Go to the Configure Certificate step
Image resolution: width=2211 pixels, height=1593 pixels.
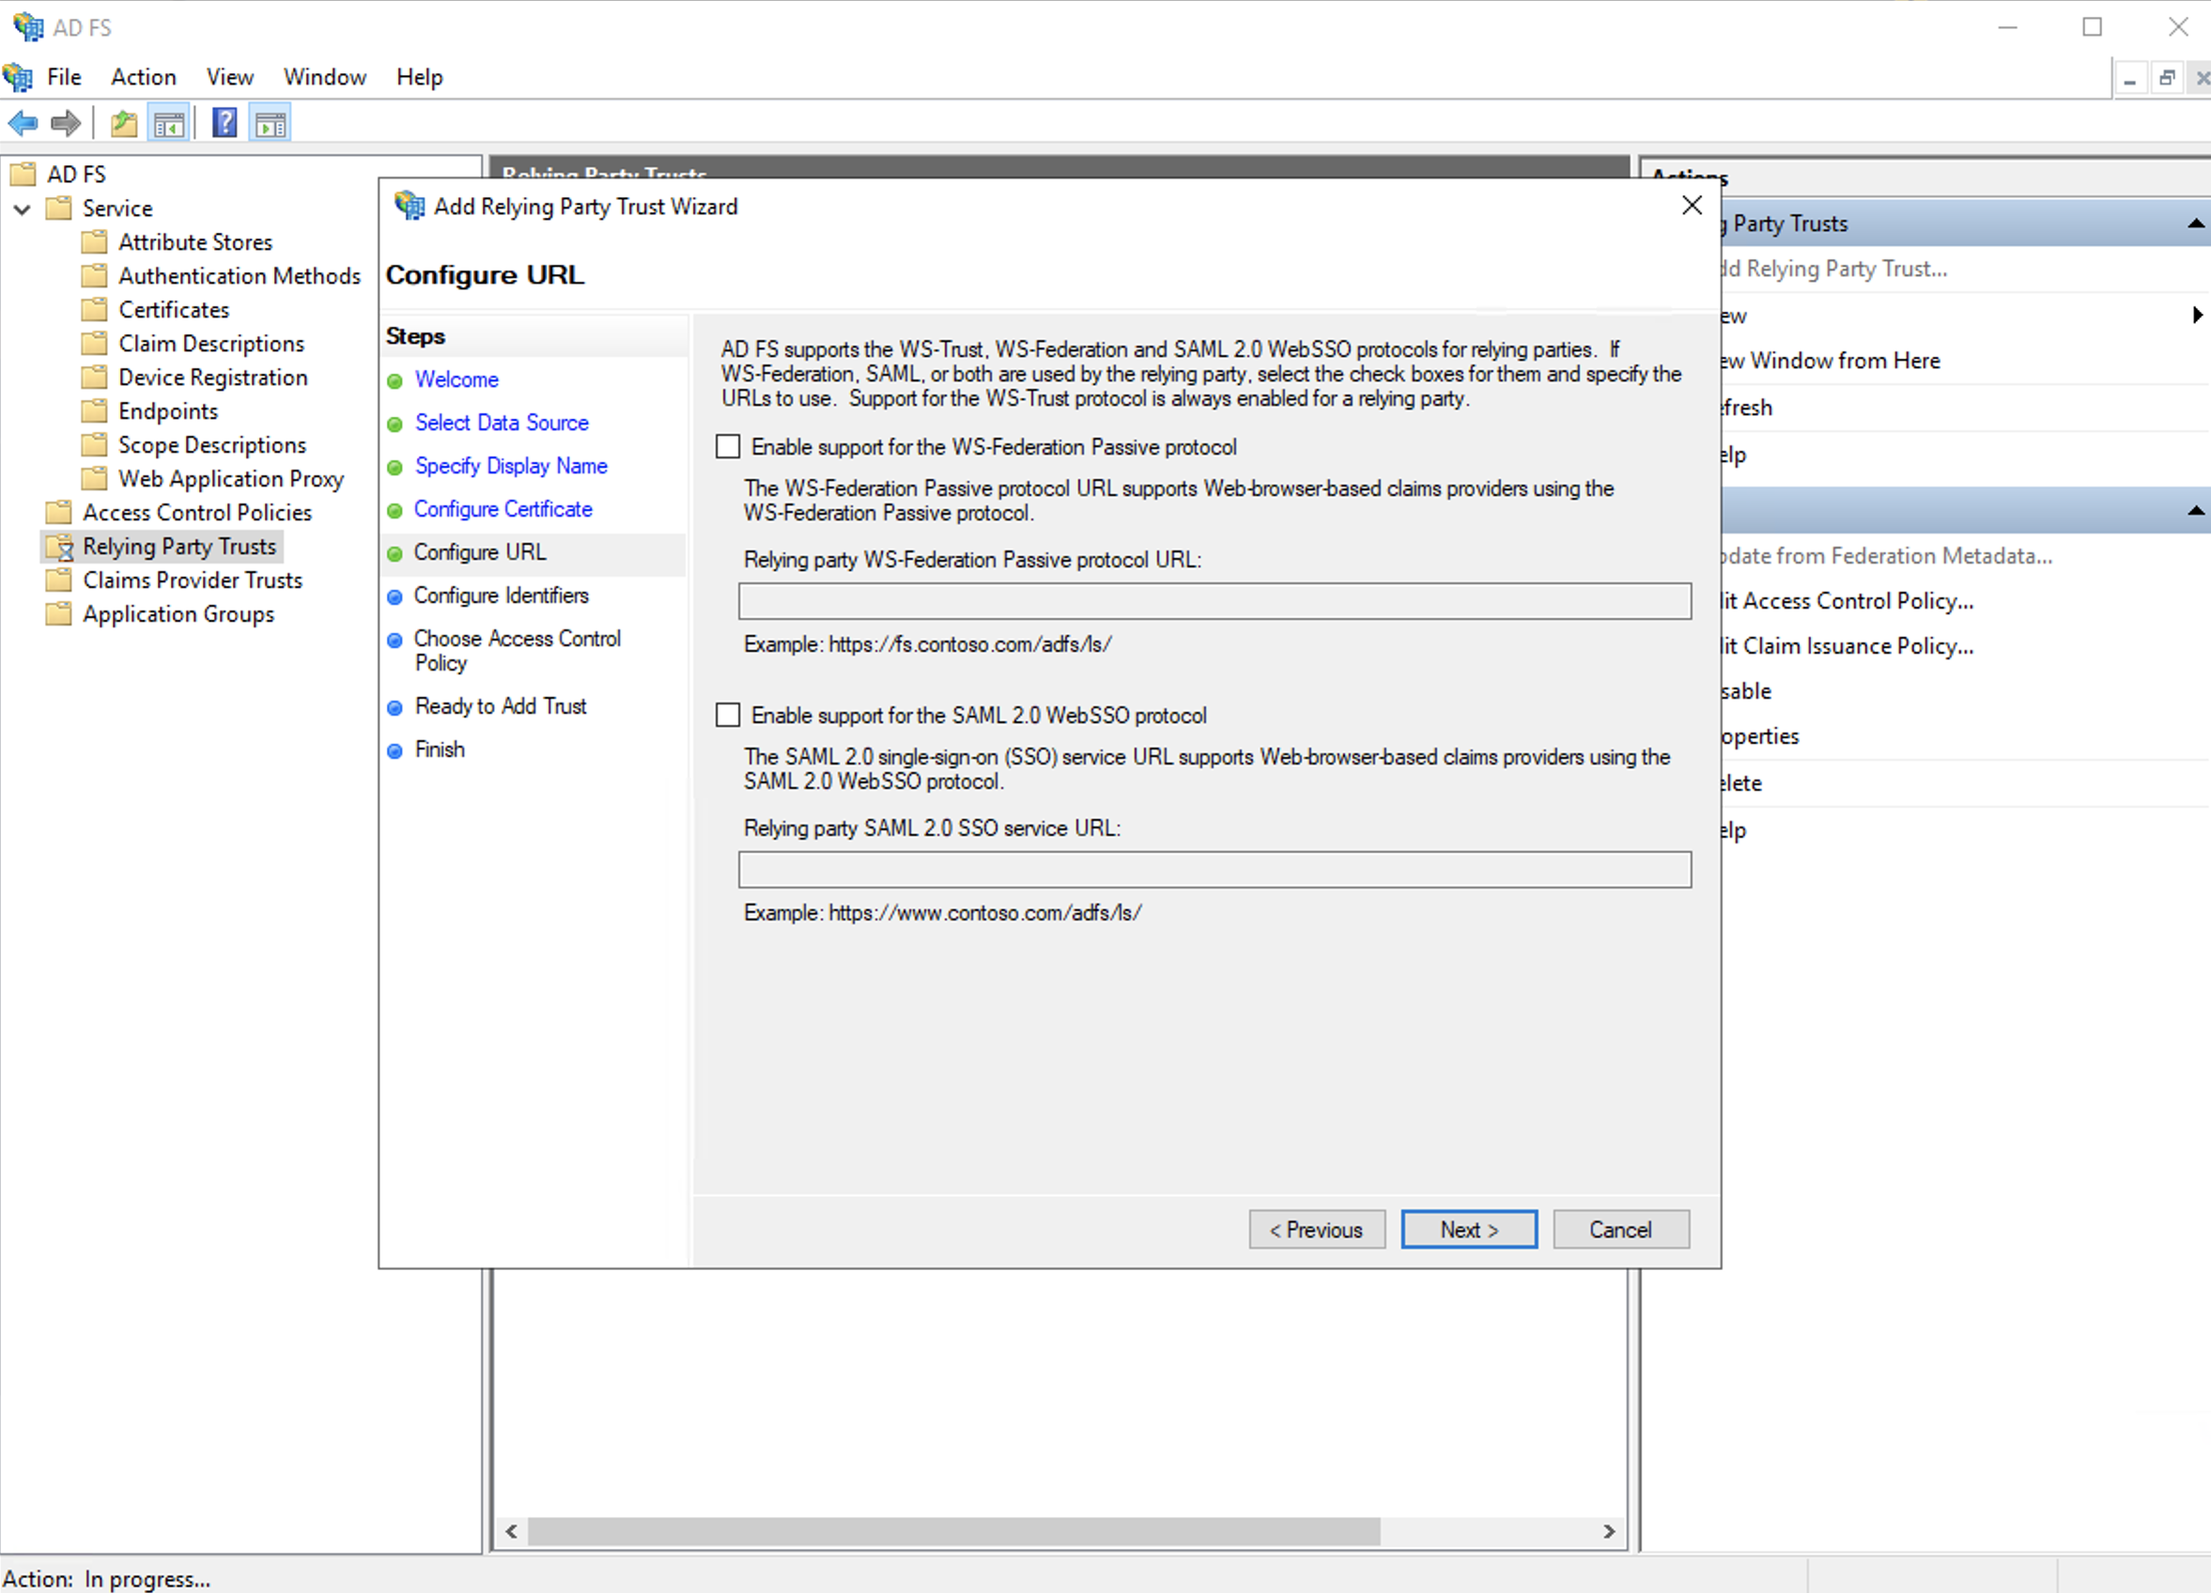point(503,509)
